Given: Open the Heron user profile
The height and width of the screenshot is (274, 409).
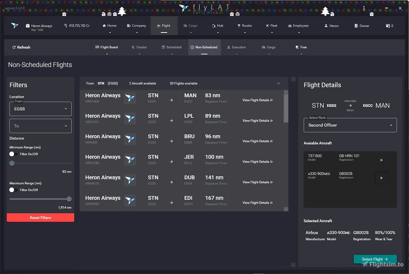Looking at the screenshot, I should coord(331,26).
